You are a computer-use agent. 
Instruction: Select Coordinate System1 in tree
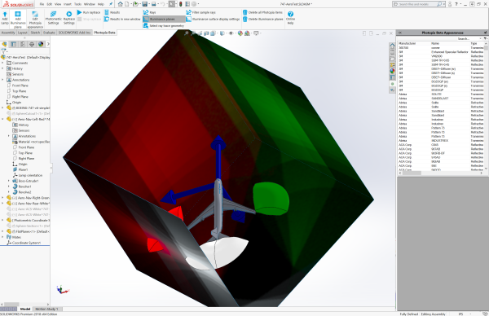24,243
